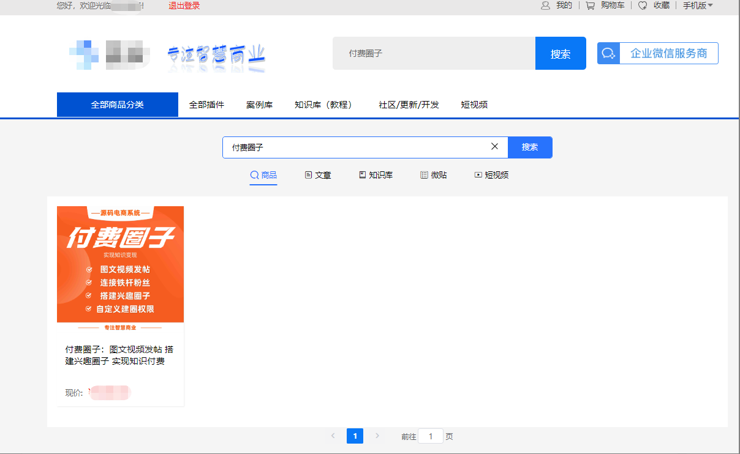The image size is (740, 454).
Task: Click the favorites heart icon
Action: point(643,6)
